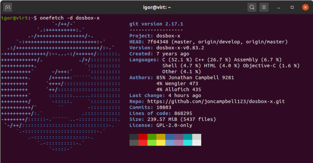
Task: Click the git version 2.17.1 text
Action: 156,24
